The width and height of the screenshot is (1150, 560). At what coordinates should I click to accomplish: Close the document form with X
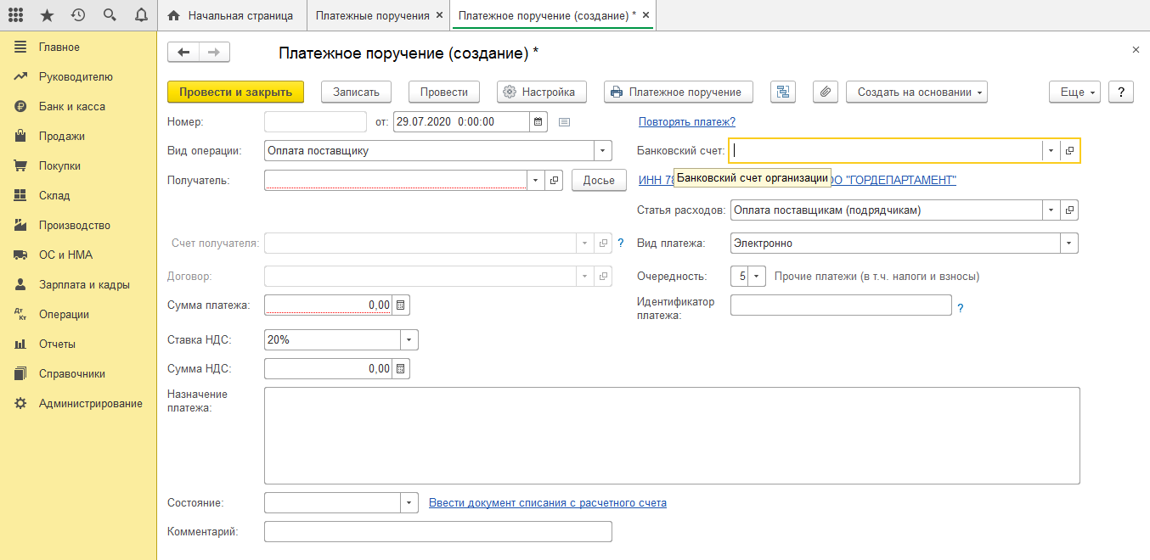(x=1136, y=50)
